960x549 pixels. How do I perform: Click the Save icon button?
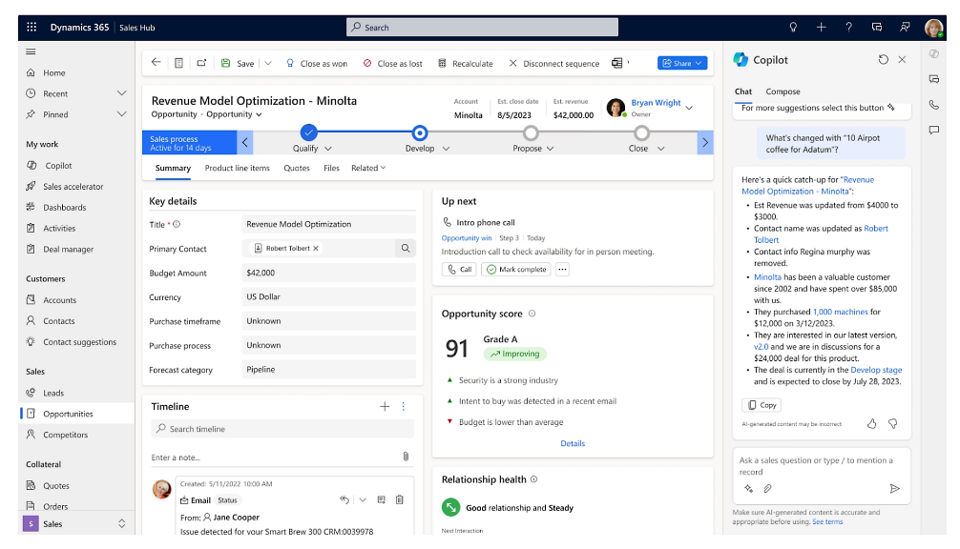tap(226, 63)
